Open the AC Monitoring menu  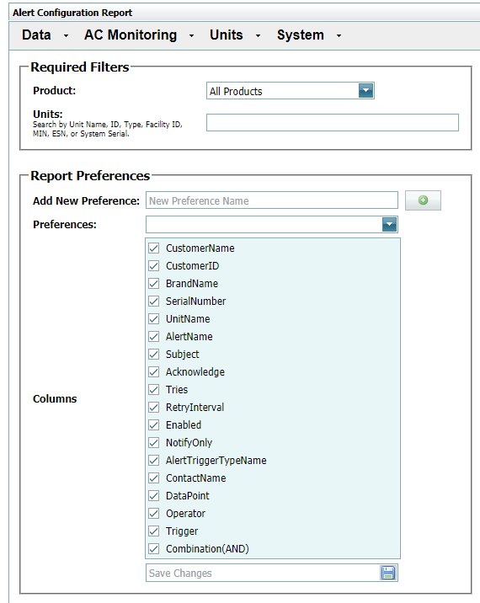131,35
